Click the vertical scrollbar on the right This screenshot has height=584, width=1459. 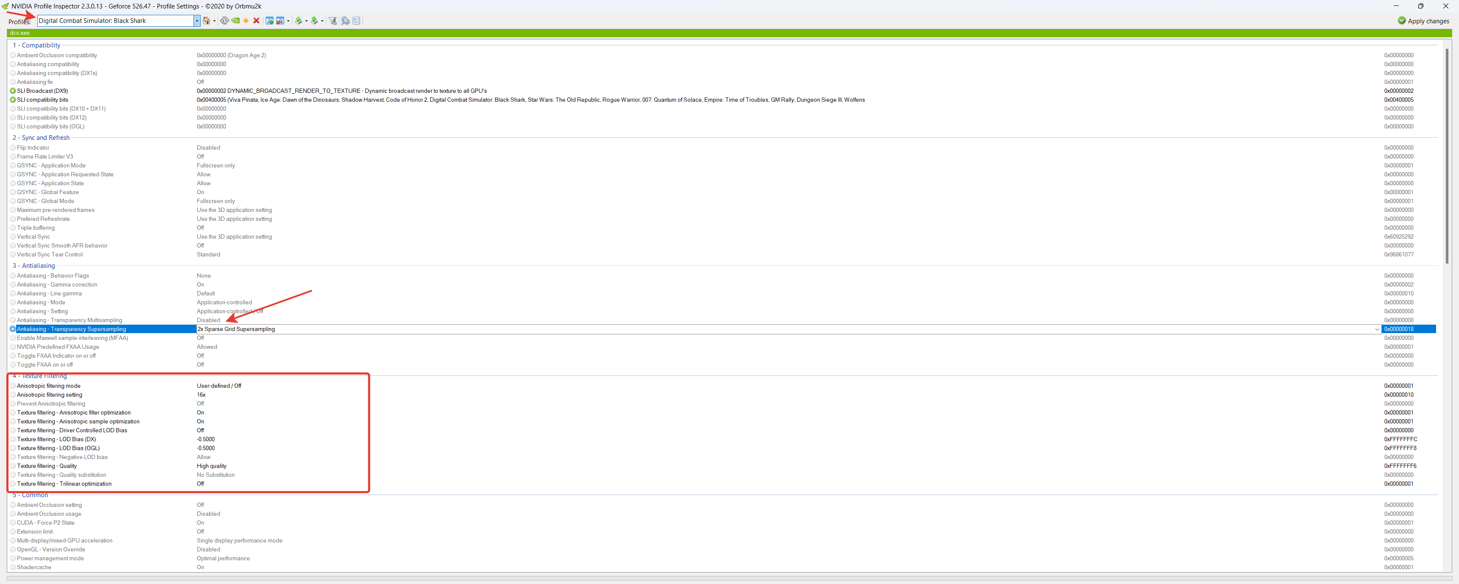[x=1447, y=156]
